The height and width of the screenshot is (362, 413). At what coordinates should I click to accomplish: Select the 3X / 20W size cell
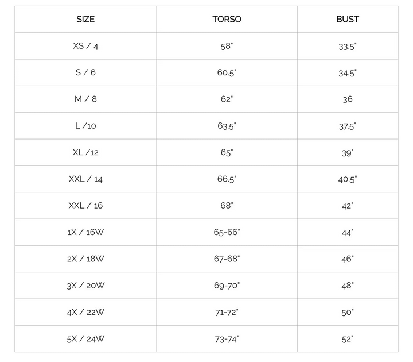point(85,286)
